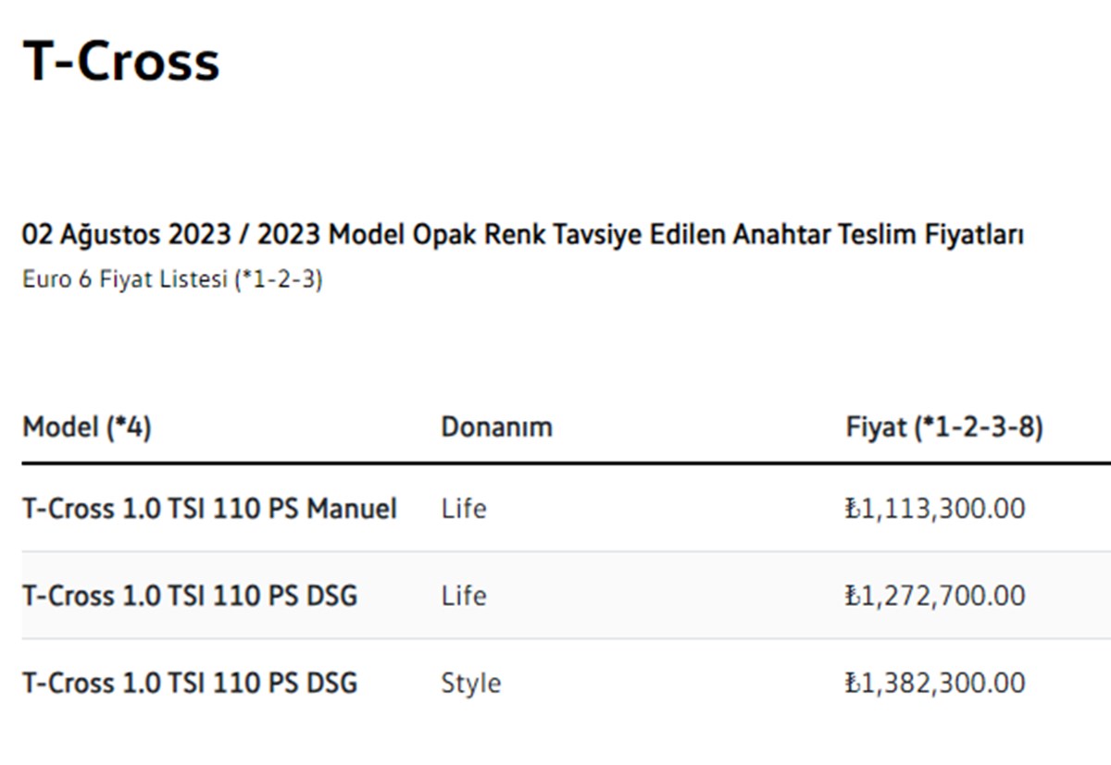The height and width of the screenshot is (765, 1111).
Task: Click the 1,382,300.00 price amount
Action: [943, 684]
